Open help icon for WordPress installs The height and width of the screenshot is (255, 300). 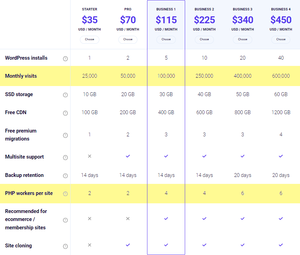(x=65, y=59)
